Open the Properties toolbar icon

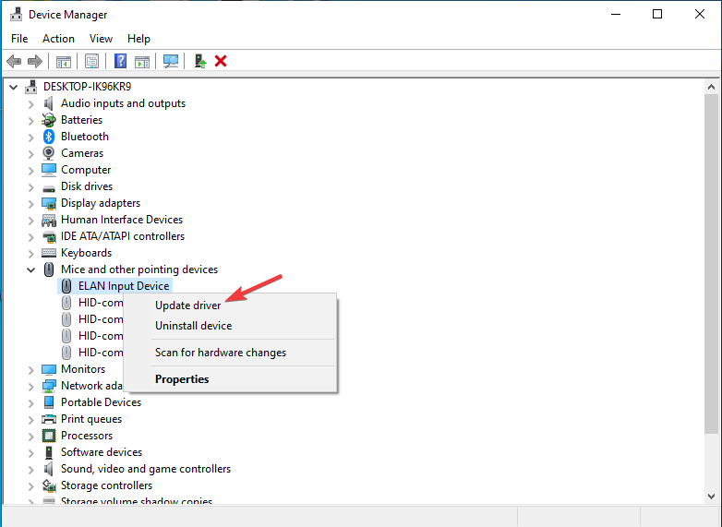(x=91, y=61)
